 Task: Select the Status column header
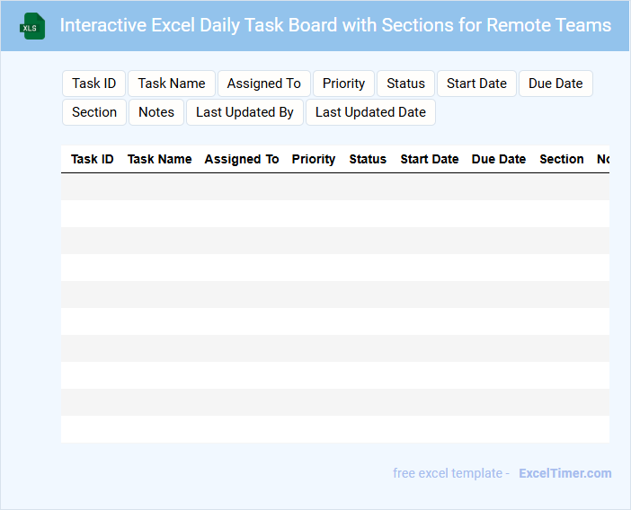(368, 159)
